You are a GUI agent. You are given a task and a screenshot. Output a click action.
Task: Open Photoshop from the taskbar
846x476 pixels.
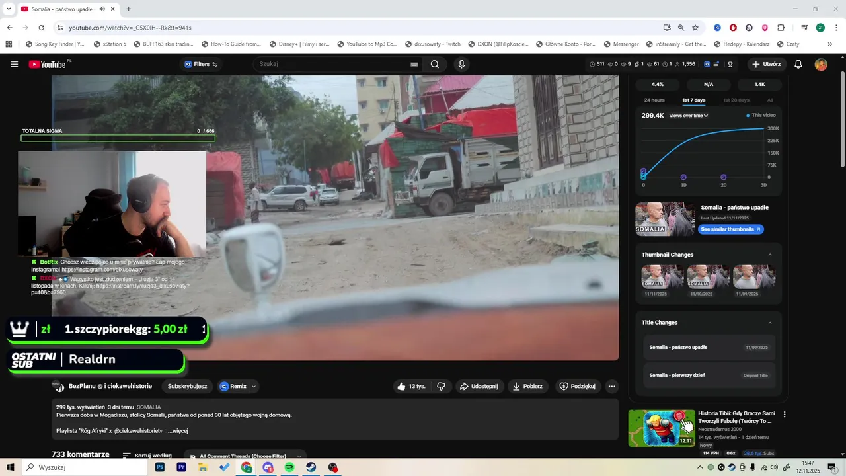tap(159, 467)
